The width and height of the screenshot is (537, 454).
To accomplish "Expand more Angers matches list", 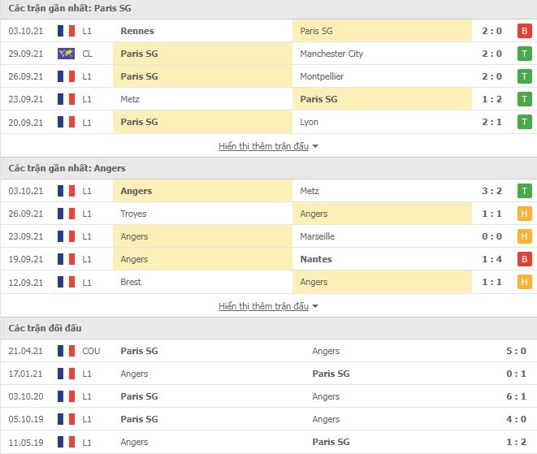I will 264,306.
